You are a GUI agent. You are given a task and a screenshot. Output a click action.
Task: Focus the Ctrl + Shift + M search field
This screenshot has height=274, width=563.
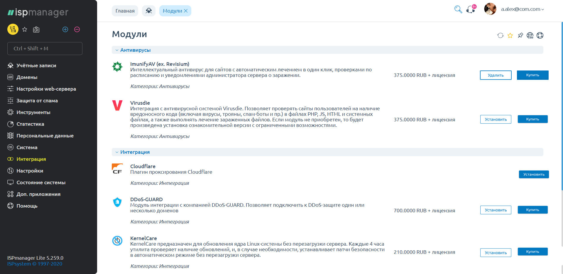pos(45,49)
